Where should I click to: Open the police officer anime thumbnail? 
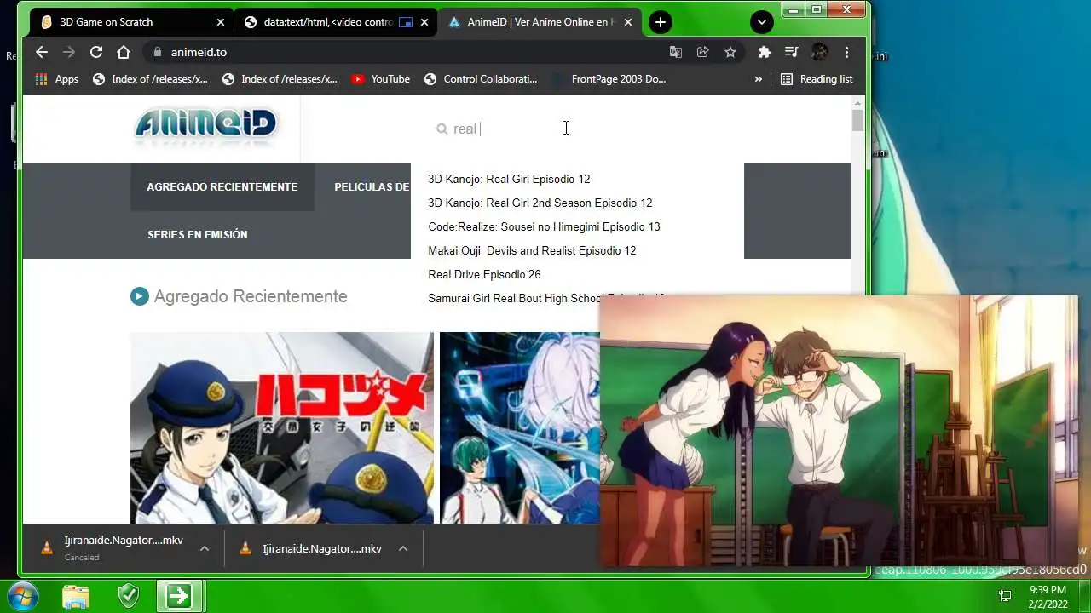click(x=281, y=427)
